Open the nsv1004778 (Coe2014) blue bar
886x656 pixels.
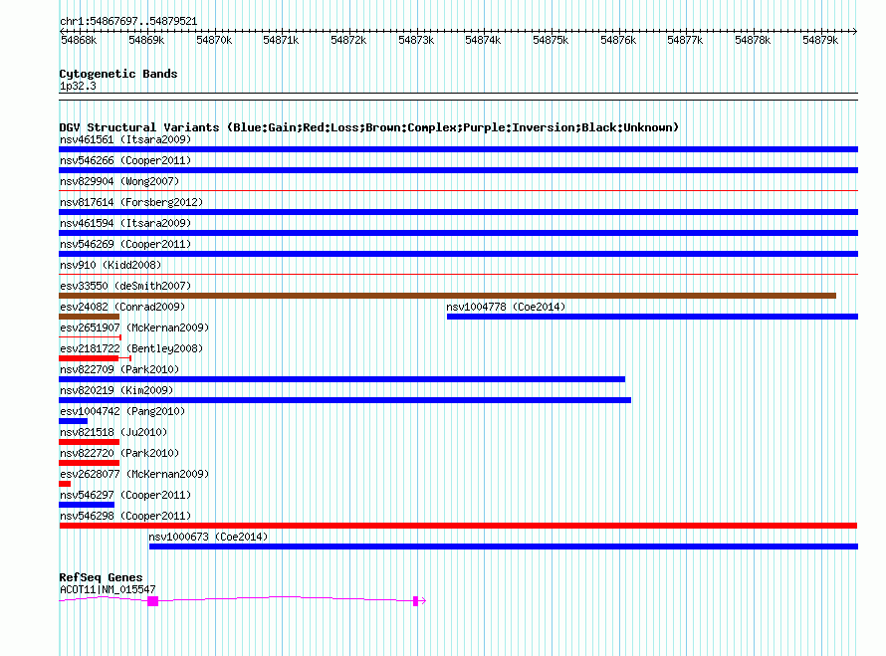click(x=653, y=317)
